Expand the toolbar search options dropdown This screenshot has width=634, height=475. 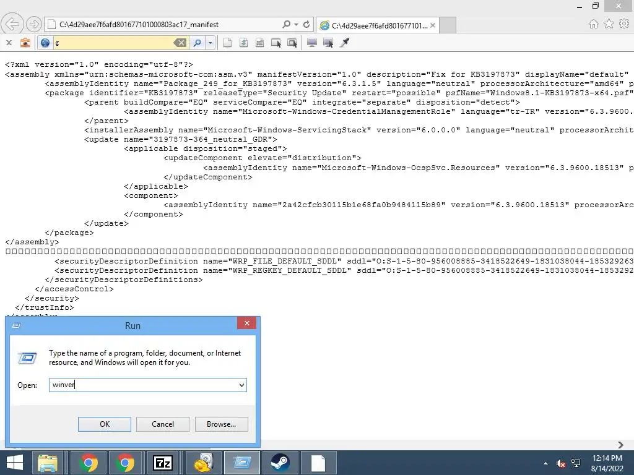click(210, 43)
